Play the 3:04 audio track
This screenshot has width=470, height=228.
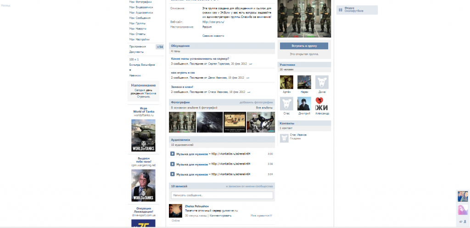click(x=172, y=174)
